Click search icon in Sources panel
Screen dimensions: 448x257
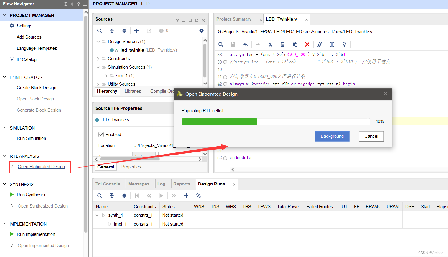100,31
